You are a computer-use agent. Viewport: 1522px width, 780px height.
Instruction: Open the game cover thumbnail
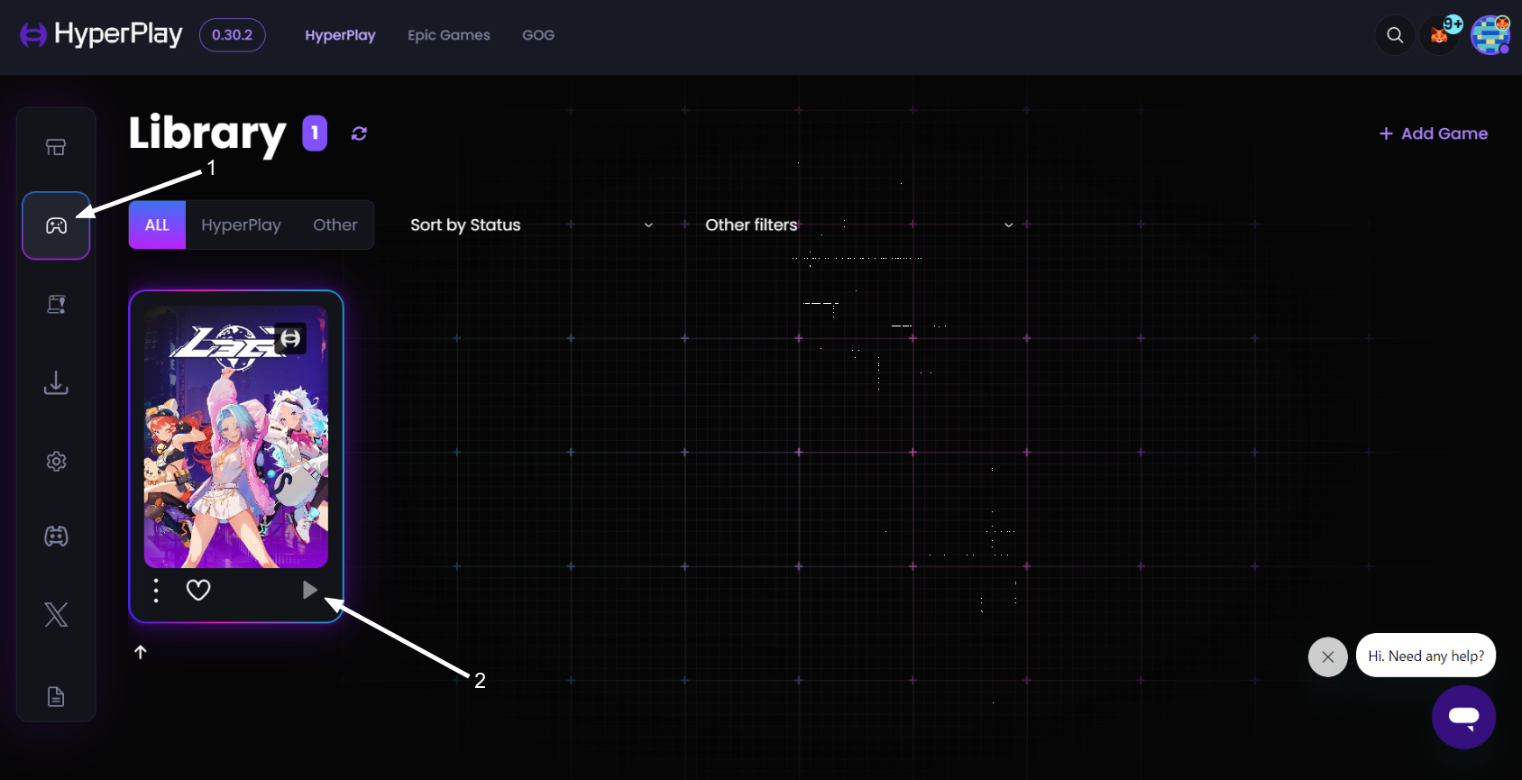236,437
